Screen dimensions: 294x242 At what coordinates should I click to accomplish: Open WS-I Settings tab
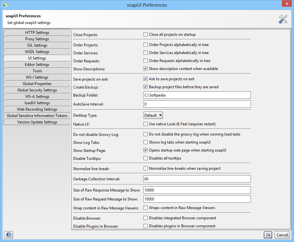click(x=37, y=77)
